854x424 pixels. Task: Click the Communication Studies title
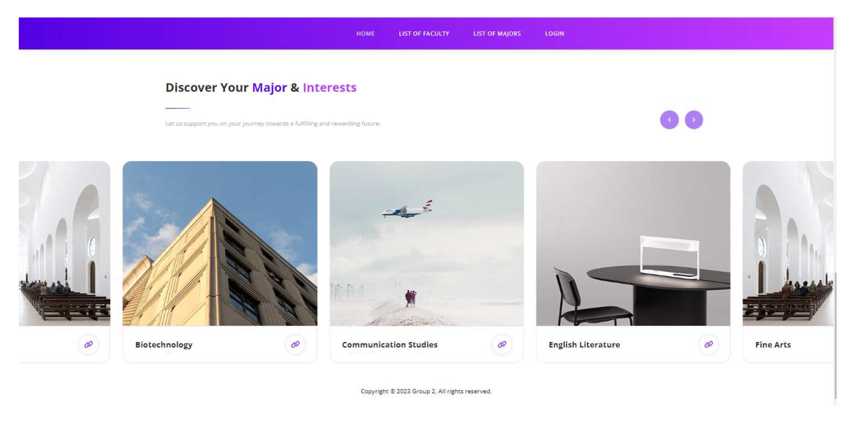tap(390, 345)
